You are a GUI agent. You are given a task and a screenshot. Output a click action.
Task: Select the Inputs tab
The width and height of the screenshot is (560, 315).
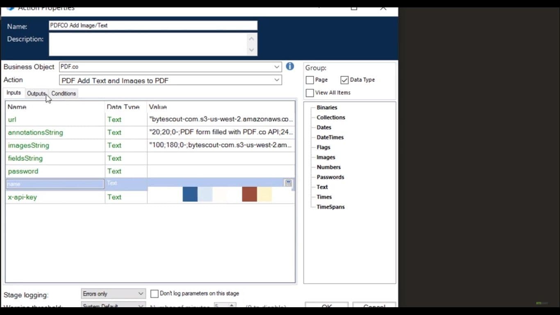click(14, 93)
